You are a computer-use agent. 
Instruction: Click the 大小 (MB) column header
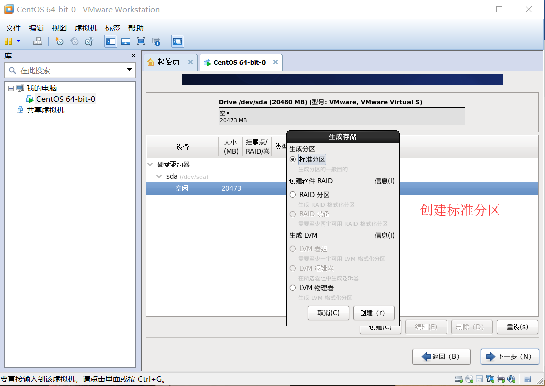(231, 147)
